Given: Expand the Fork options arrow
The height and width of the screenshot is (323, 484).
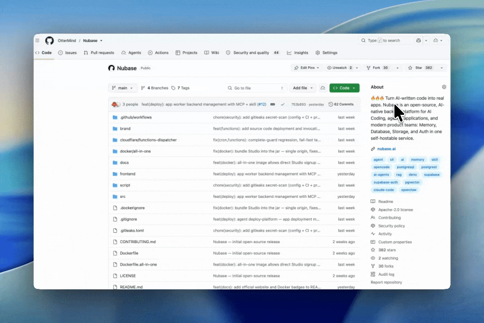Looking at the screenshot, I should (x=397, y=68).
